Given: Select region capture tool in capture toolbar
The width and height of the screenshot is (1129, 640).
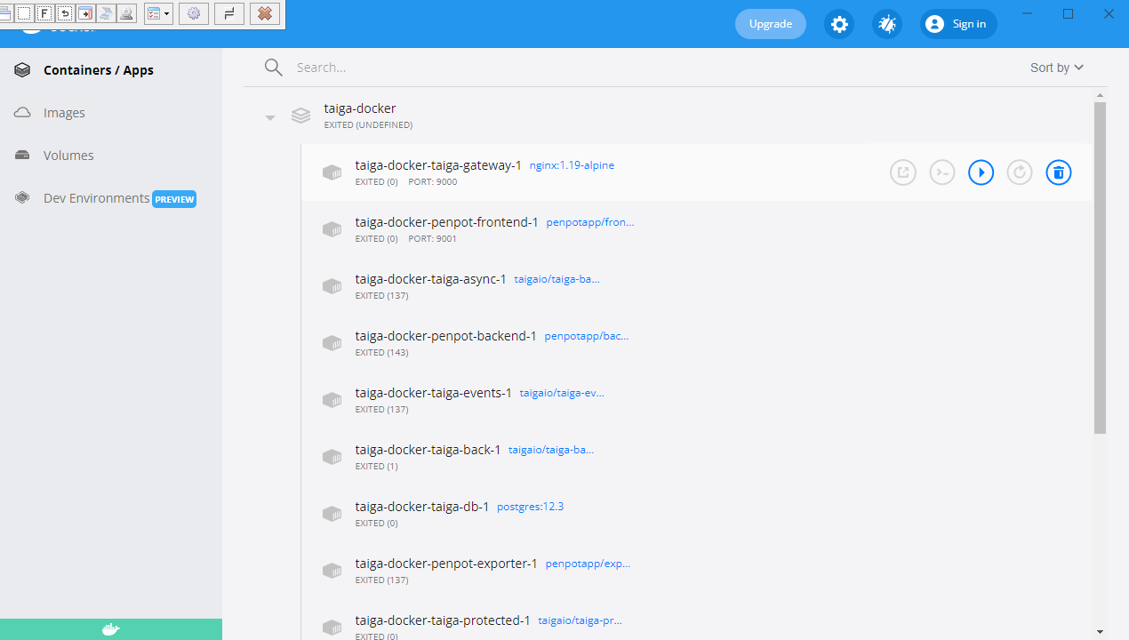Looking at the screenshot, I should click(x=24, y=13).
